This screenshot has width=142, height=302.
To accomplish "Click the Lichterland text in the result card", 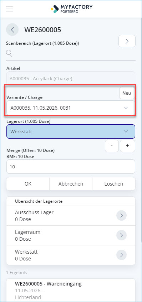I will pos(28,297).
